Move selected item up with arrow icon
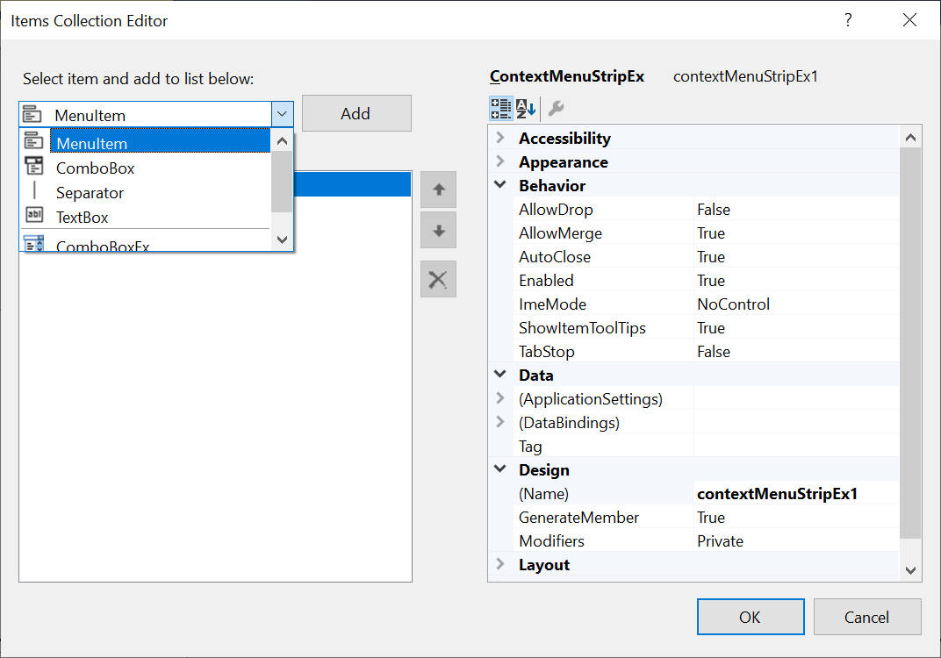Viewport: 941px width, 658px height. [x=438, y=189]
